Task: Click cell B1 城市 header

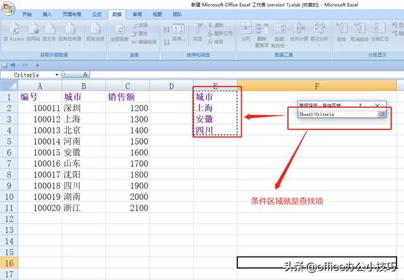Action: click(x=84, y=97)
